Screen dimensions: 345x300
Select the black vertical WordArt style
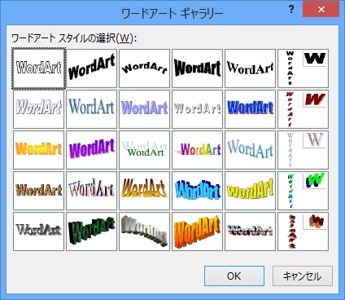tap(303, 68)
